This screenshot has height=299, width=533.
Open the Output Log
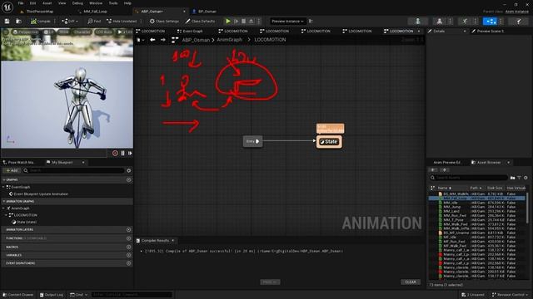point(52,295)
